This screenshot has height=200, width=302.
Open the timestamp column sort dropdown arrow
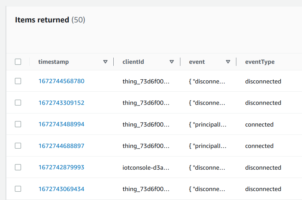(105, 62)
